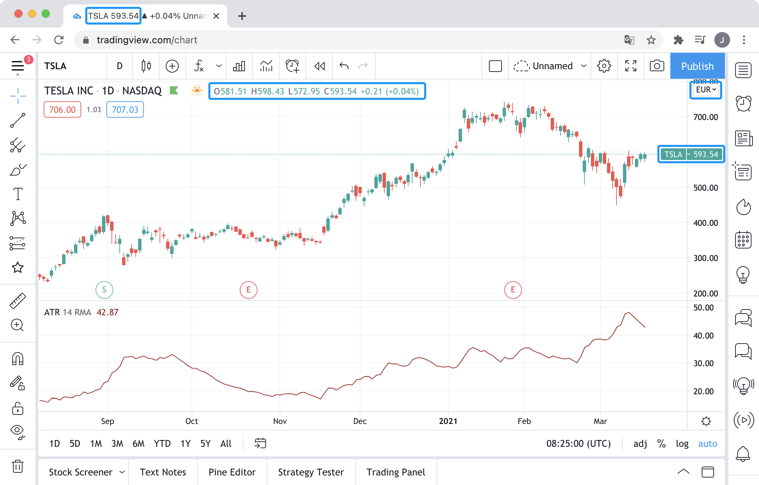
Task: Change the D time interval
Action: [x=120, y=66]
